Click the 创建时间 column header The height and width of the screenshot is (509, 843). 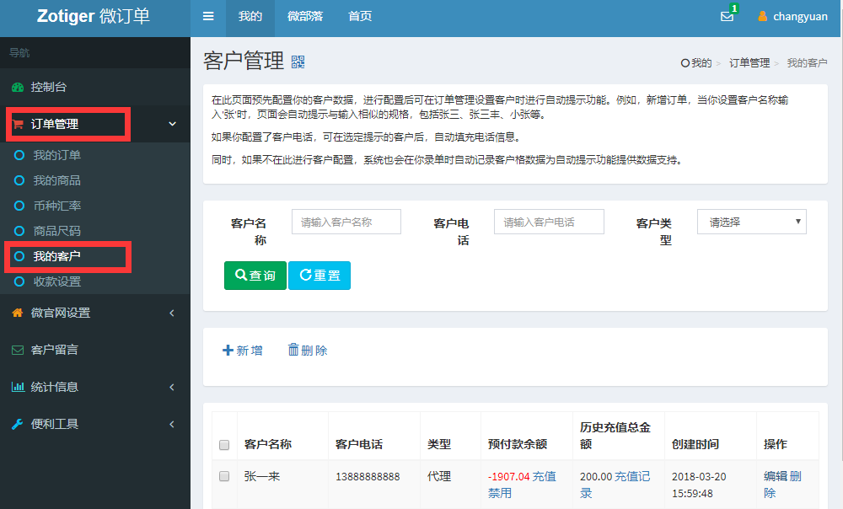coord(695,444)
